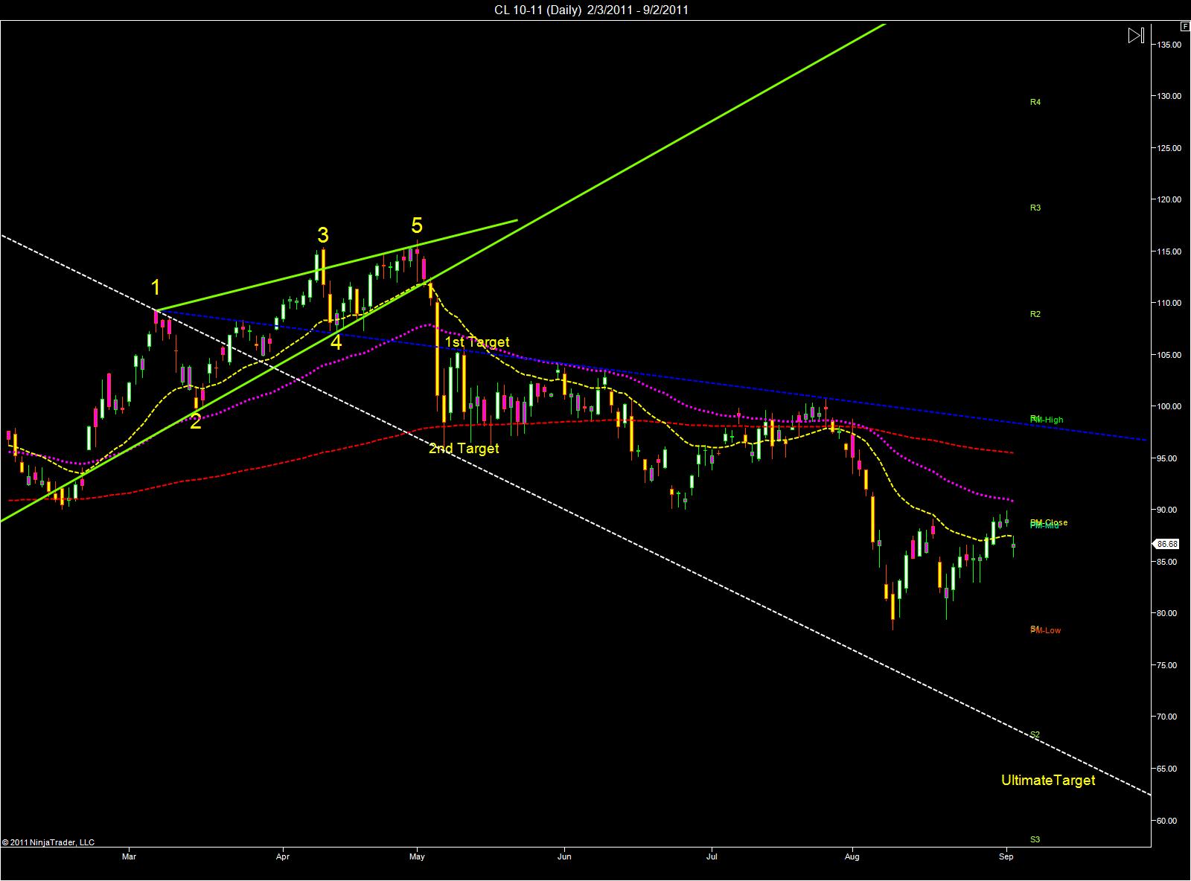
Task: Click the Mar label on time axis
Action: tap(130, 856)
